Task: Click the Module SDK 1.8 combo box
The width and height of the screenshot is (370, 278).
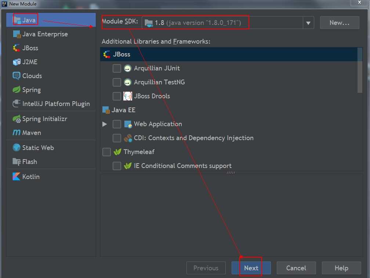Action: click(x=228, y=23)
